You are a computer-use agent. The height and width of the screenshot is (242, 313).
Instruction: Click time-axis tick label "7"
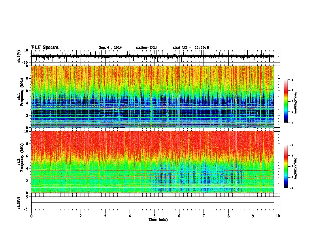pos(204,216)
